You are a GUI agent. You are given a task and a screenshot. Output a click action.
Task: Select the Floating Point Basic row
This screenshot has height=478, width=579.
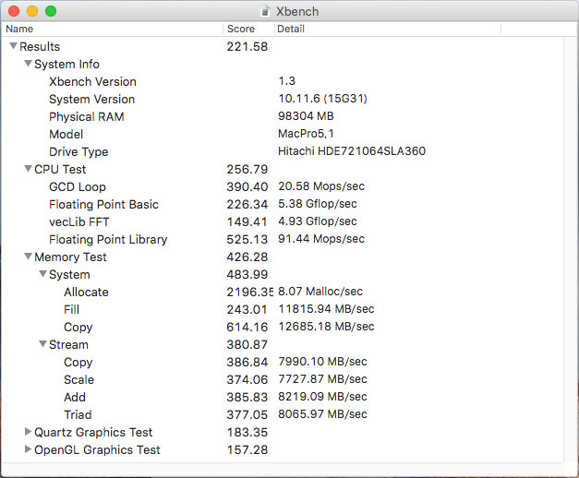click(x=103, y=204)
